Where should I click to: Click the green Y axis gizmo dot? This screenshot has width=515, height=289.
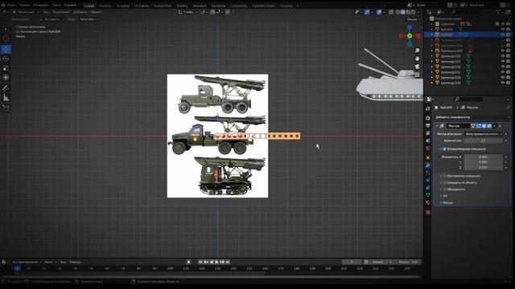click(x=410, y=35)
